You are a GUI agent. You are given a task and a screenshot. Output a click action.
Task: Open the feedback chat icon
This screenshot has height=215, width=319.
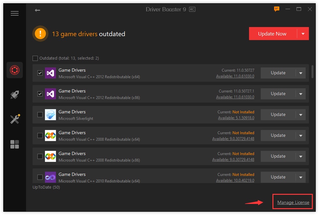(x=276, y=9)
